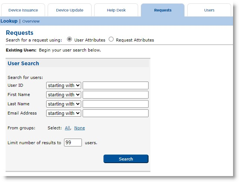Focus the User ID text field
The image size is (239, 182).
point(115,86)
